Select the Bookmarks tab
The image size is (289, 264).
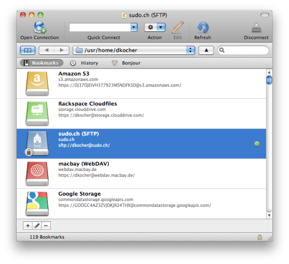42,63
